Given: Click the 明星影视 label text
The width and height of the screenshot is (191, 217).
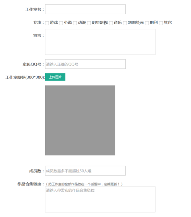Looking at the screenshot, I should click(x=100, y=23).
